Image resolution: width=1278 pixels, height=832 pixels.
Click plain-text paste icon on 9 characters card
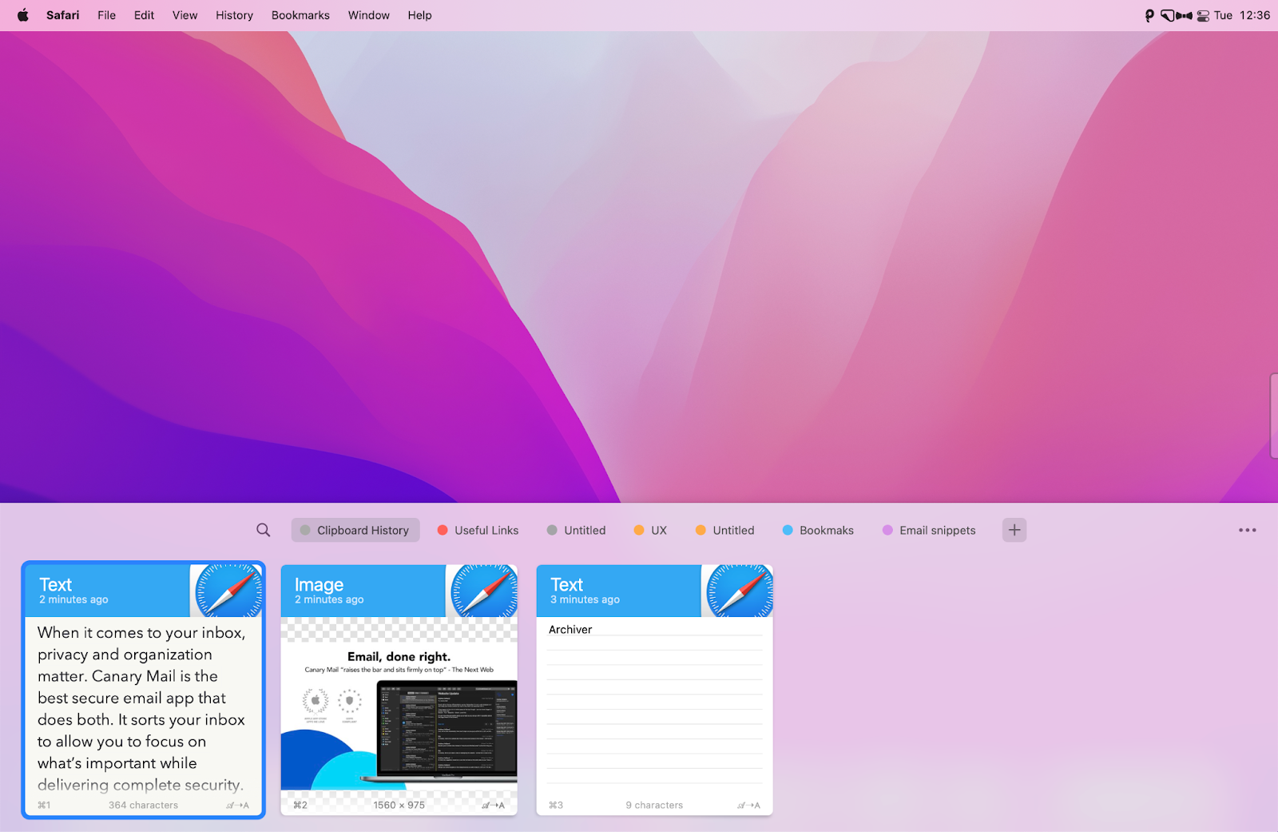pyautogui.click(x=749, y=805)
